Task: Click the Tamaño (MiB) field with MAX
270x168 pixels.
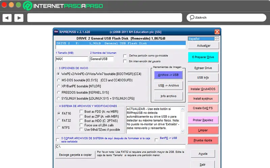Action: pyautogui.click(x=72, y=59)
